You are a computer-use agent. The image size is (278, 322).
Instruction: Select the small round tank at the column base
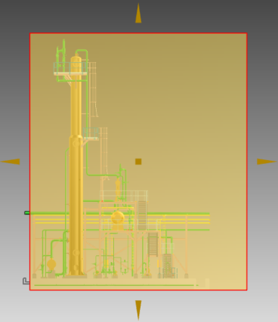click(x=51, y=265)
